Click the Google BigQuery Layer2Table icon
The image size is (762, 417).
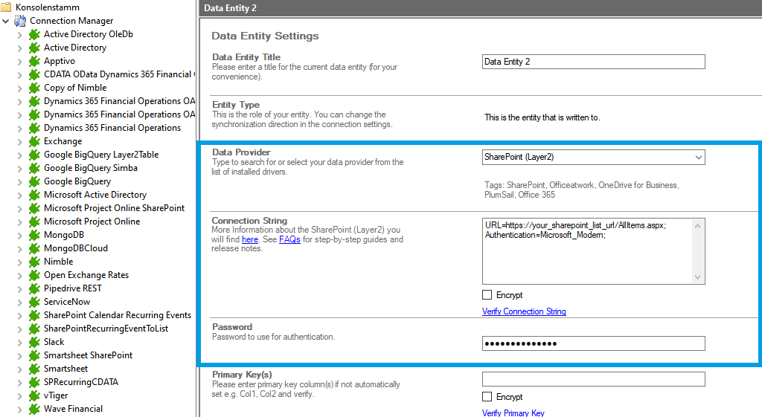[x=34, y=155]
